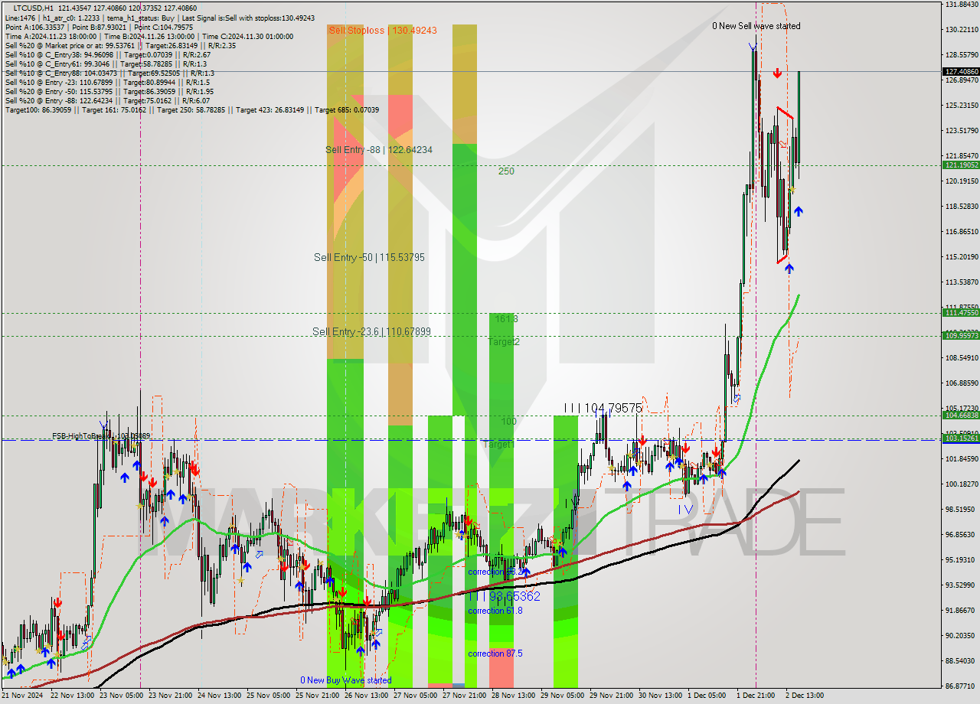Click the 108.55010 price axis value
Image resolution: width=980 pixels, height=704 pixels.
(x=962, y=358)
